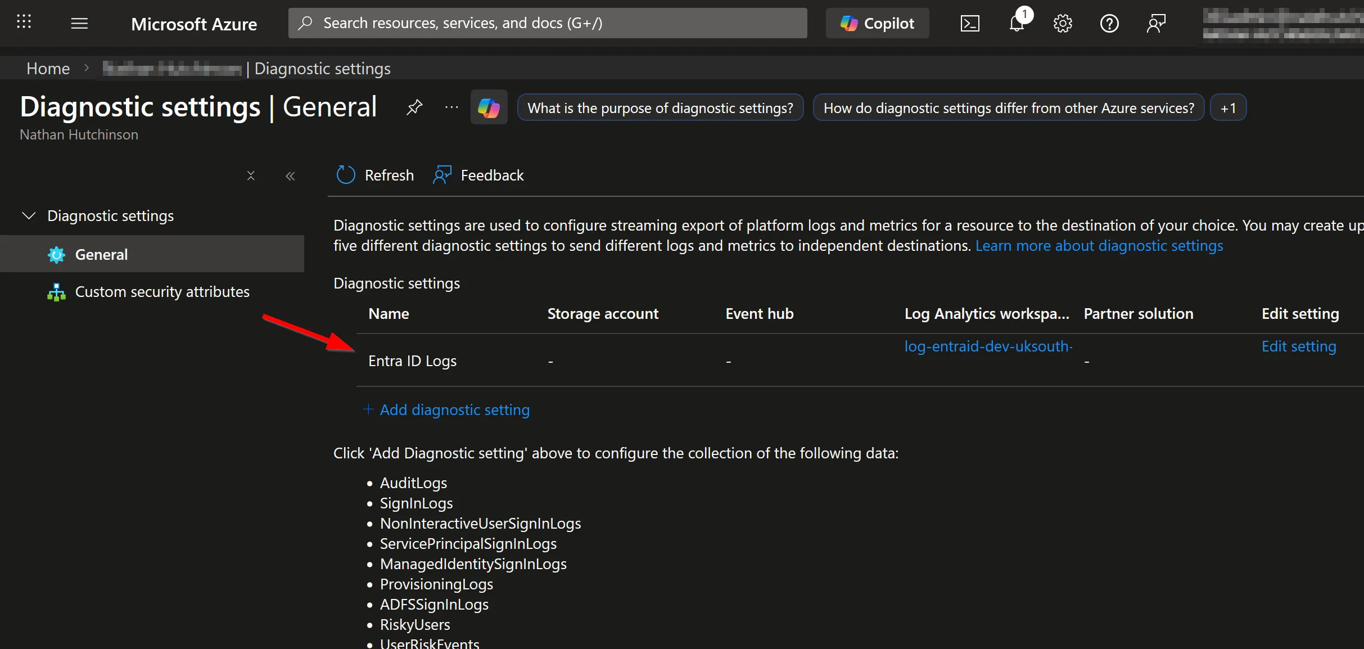Viewport: 1364px width, 649px height.
Task: Edit setting for Entra ID Logs
Action: pos(1299,346)
